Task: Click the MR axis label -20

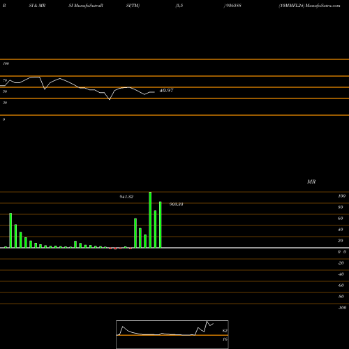Action: tap(341, 263)
